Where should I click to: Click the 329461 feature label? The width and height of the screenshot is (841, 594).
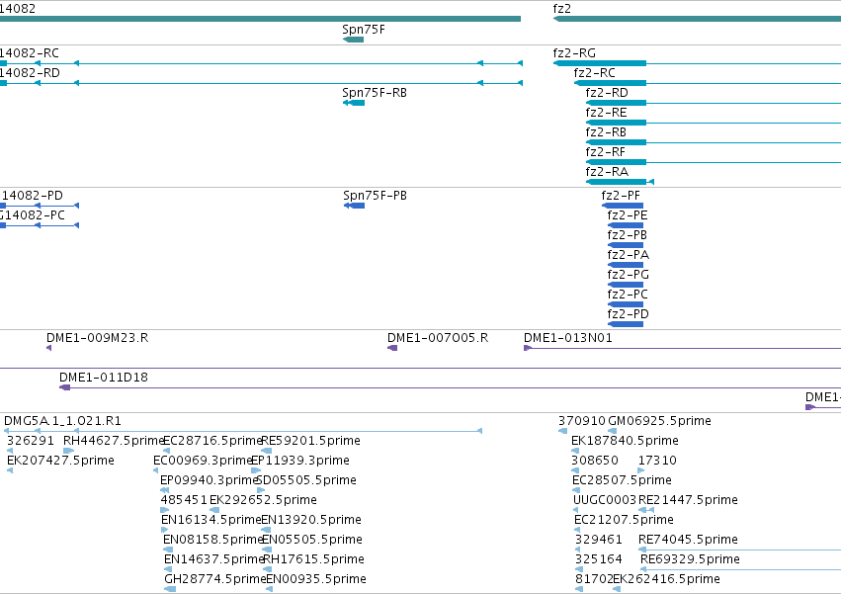[x=599, y=540]
